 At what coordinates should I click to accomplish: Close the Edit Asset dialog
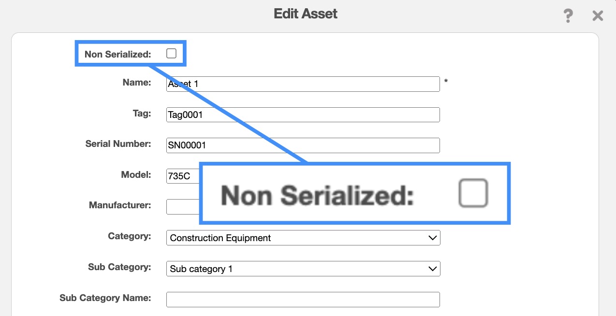[598, 16]
